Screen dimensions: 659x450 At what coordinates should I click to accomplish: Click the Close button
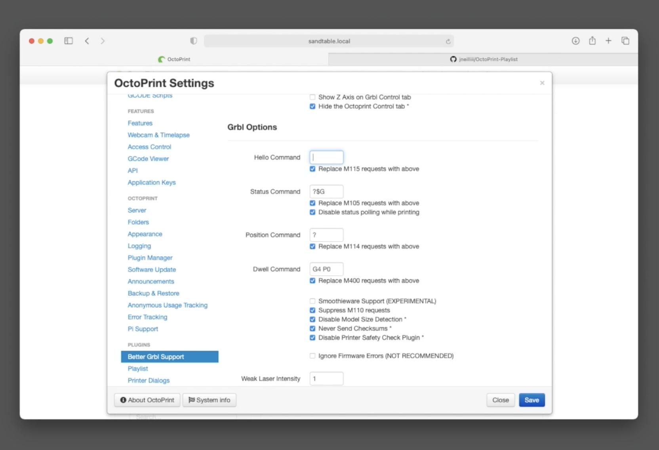(x=501, y=400)
